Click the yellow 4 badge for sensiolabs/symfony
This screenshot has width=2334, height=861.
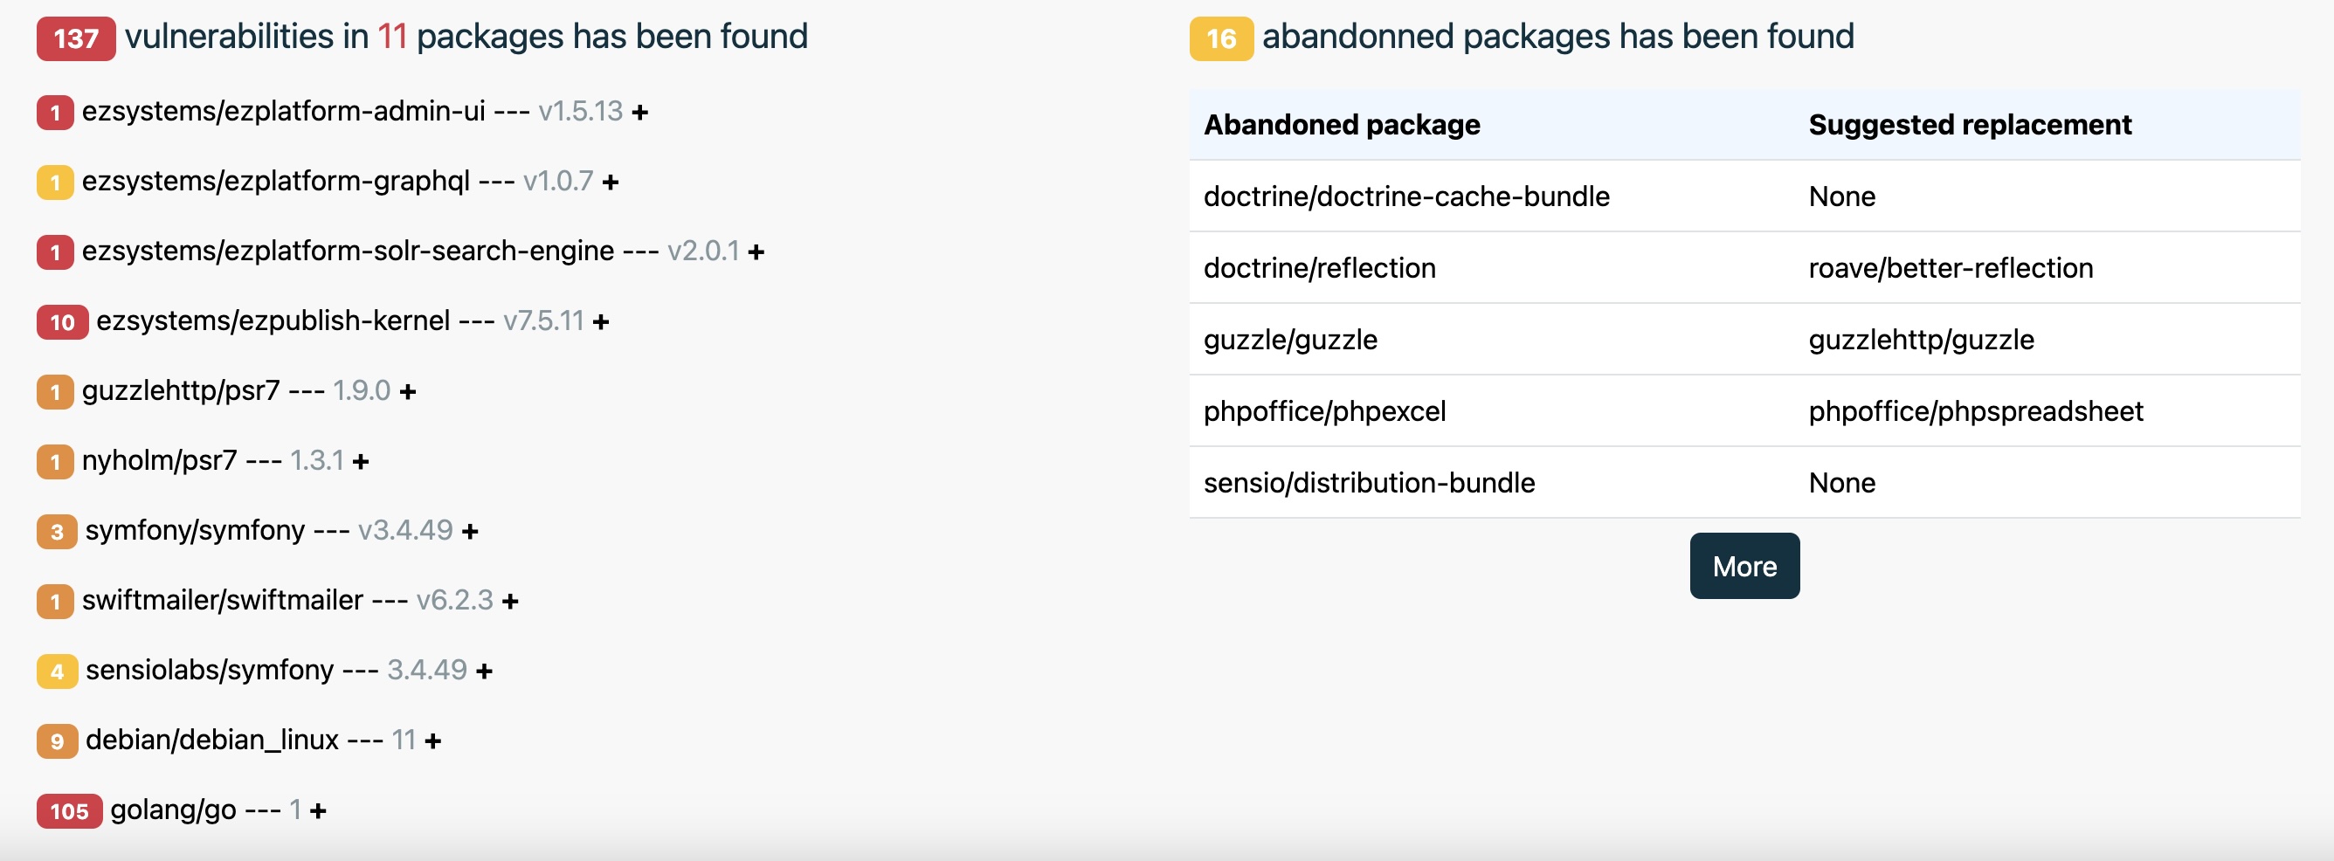point(57,671)
